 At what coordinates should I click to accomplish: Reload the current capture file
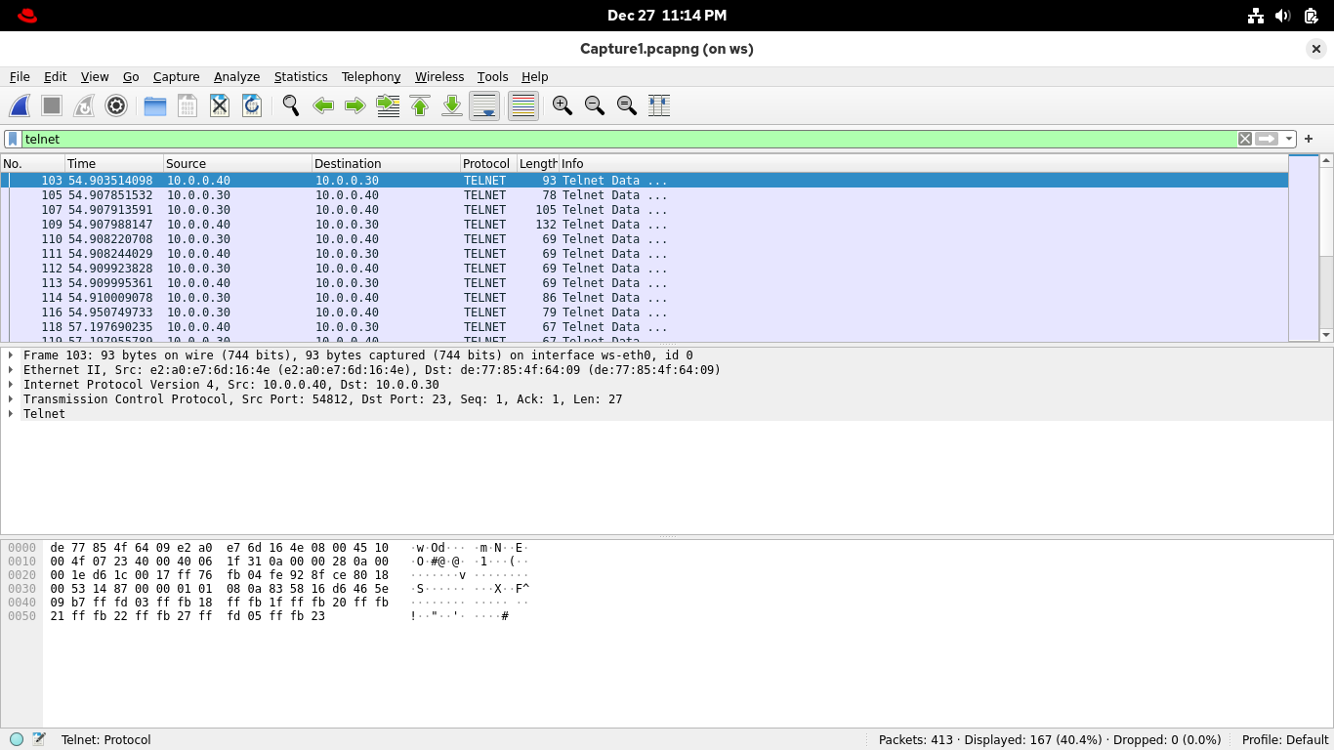tap(252, 105)
